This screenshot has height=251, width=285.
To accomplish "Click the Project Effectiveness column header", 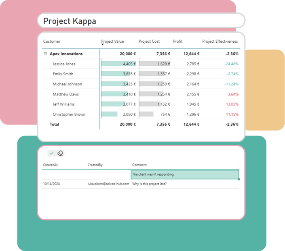I will [x=220, y=41].
